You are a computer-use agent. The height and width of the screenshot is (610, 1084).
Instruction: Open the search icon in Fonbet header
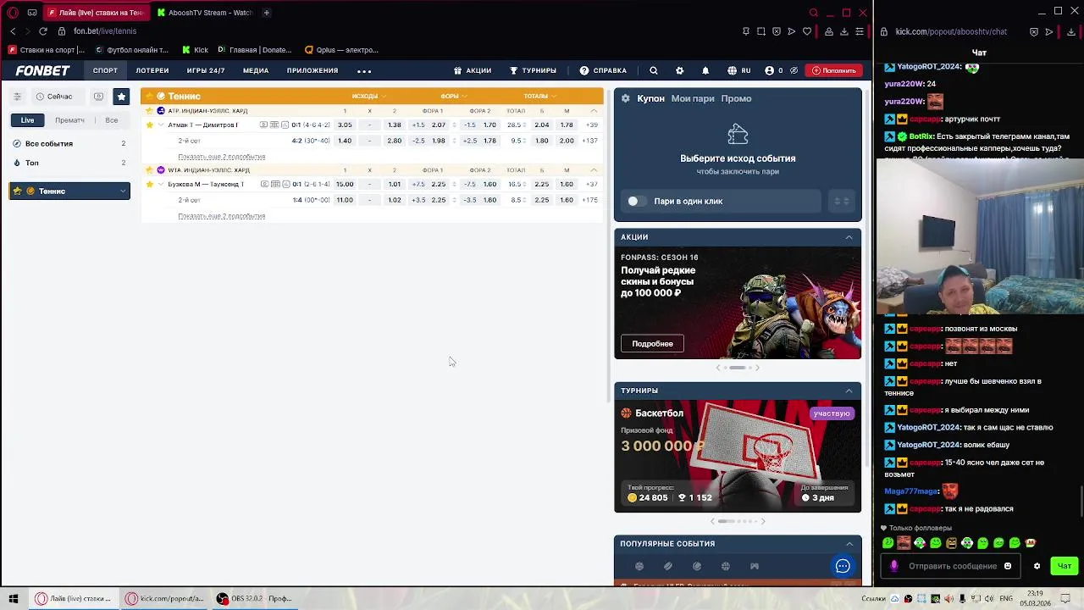[x=653, y=70]
